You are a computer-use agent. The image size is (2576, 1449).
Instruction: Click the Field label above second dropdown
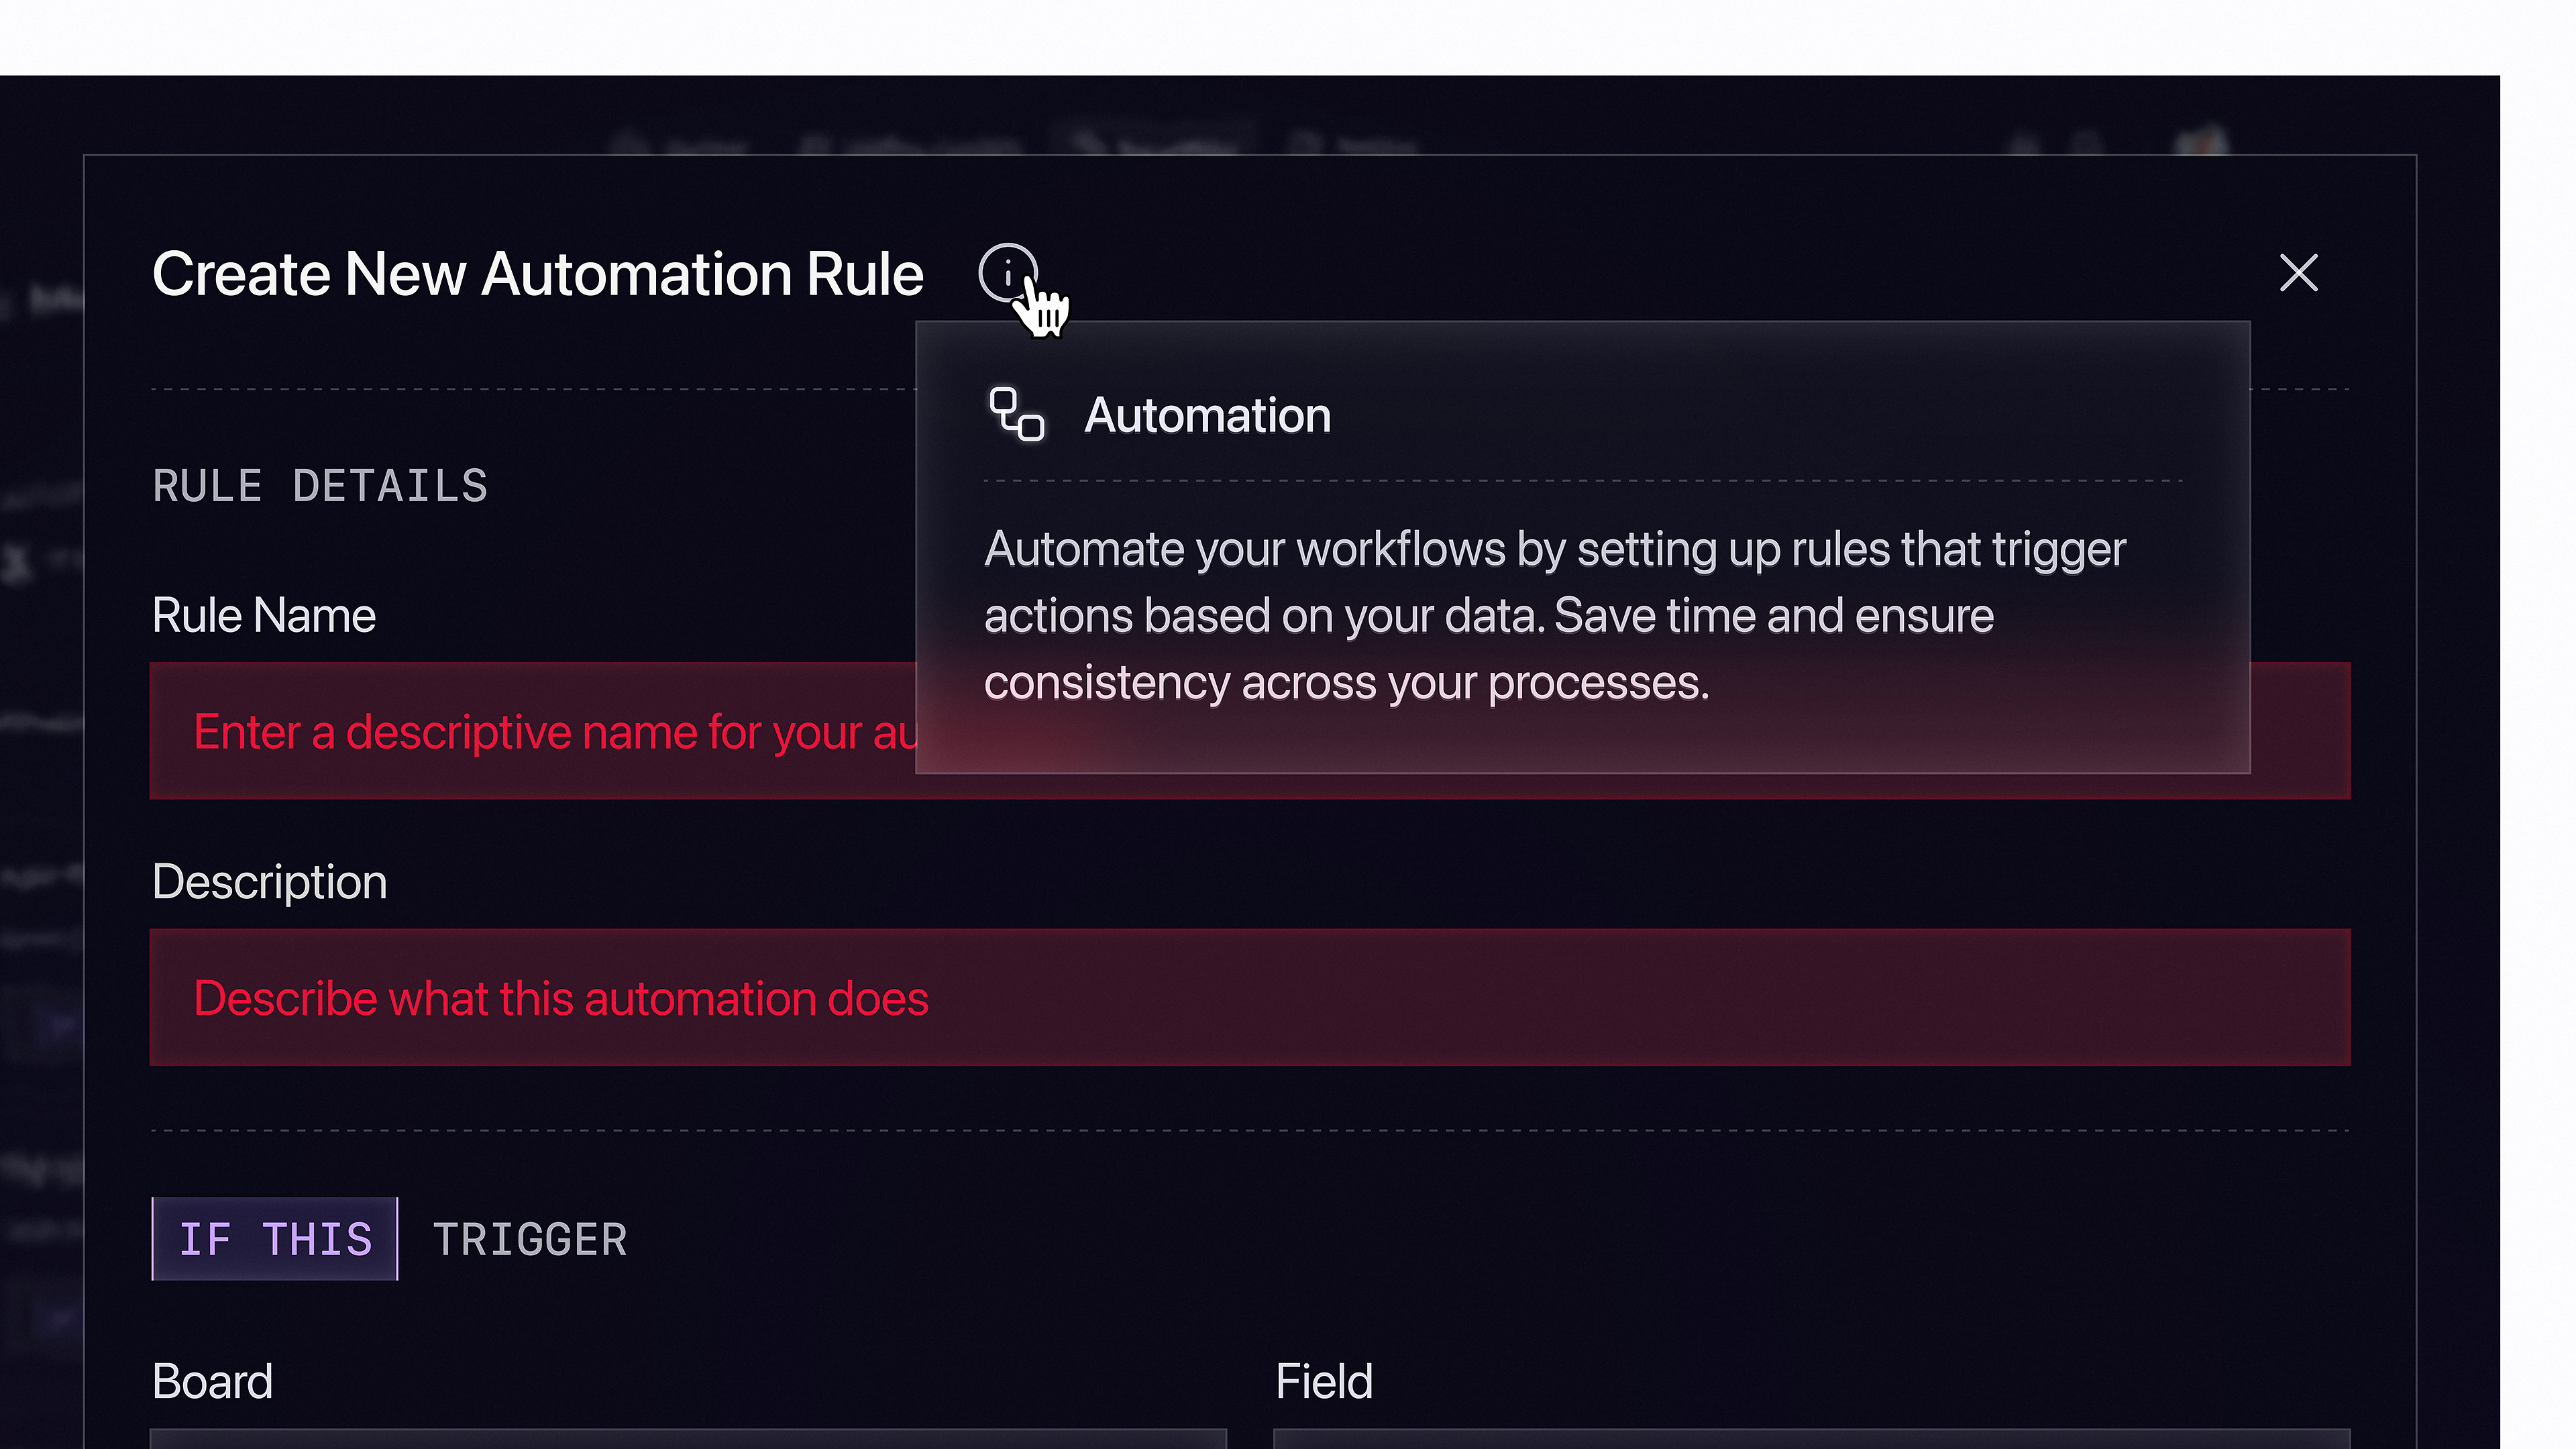coord(1323,1382)
